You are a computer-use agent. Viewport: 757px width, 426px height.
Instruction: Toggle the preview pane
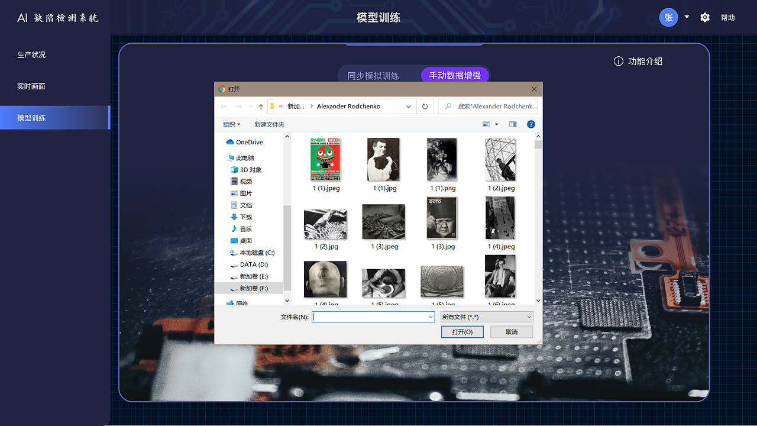513,124
